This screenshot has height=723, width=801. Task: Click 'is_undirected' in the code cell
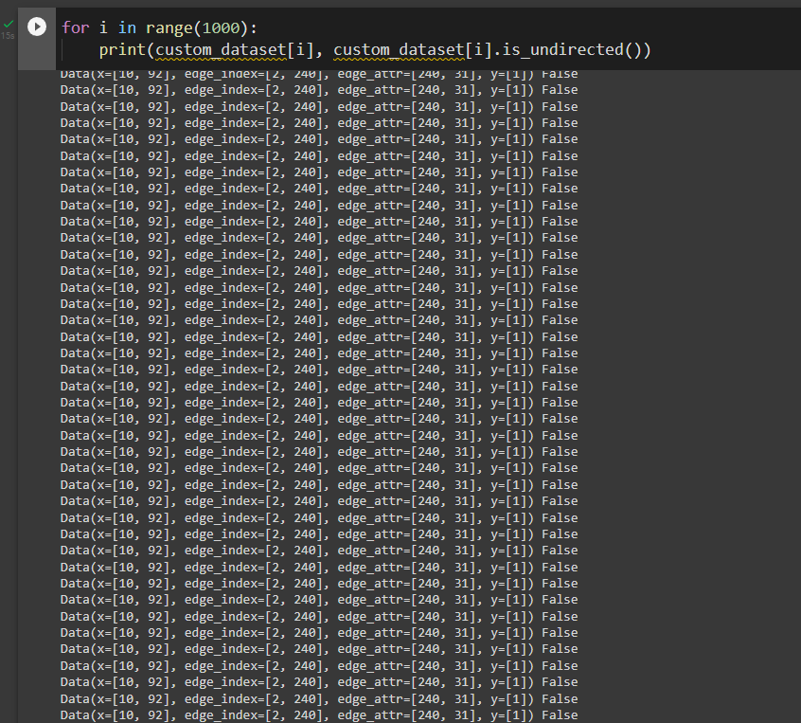coord(562,50)
